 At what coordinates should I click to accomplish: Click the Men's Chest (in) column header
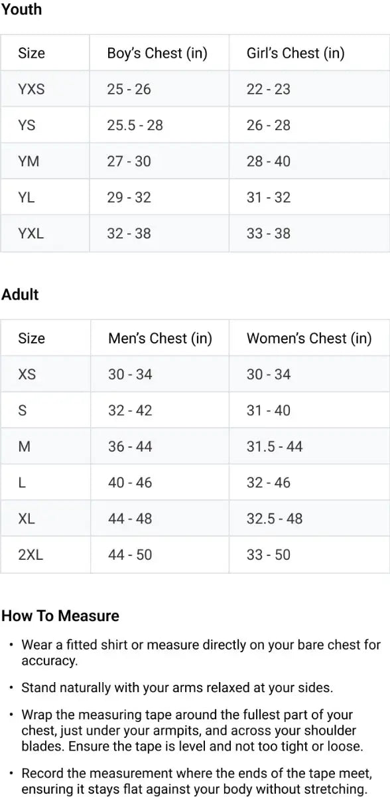[x=160, y=338]
